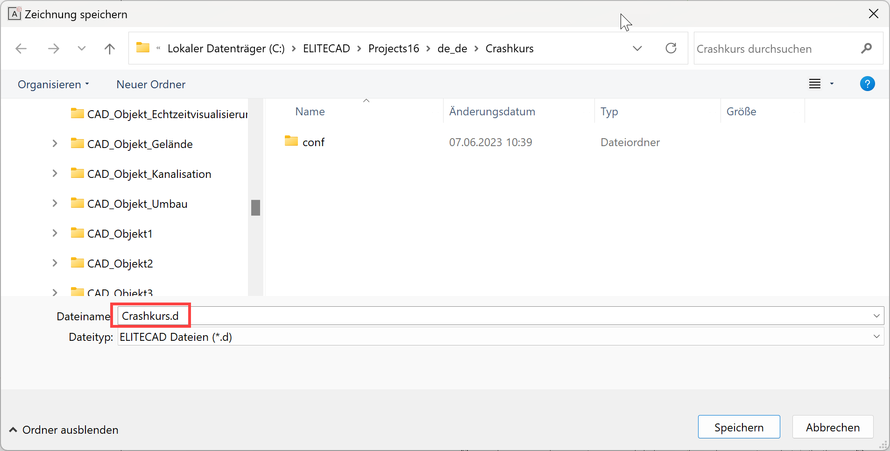Go forward with the right arrow

click(x=54, y=49)
